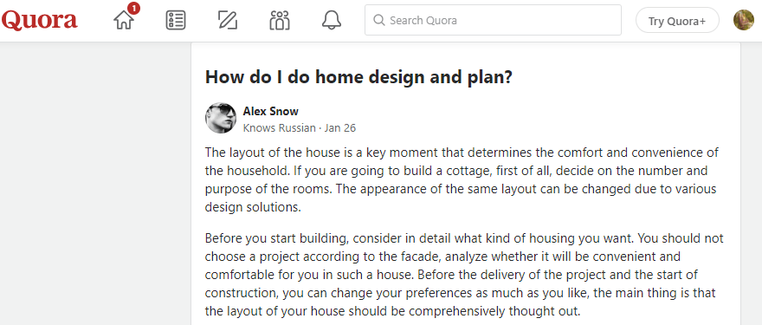Click the Jan 26 answer timestamp
The image size is (762, 325).
(340, 128)
